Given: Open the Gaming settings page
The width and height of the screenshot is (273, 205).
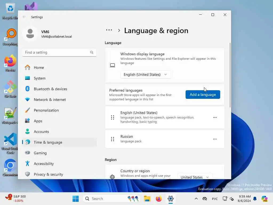Looking at the screenshot, I should [59, 153].
